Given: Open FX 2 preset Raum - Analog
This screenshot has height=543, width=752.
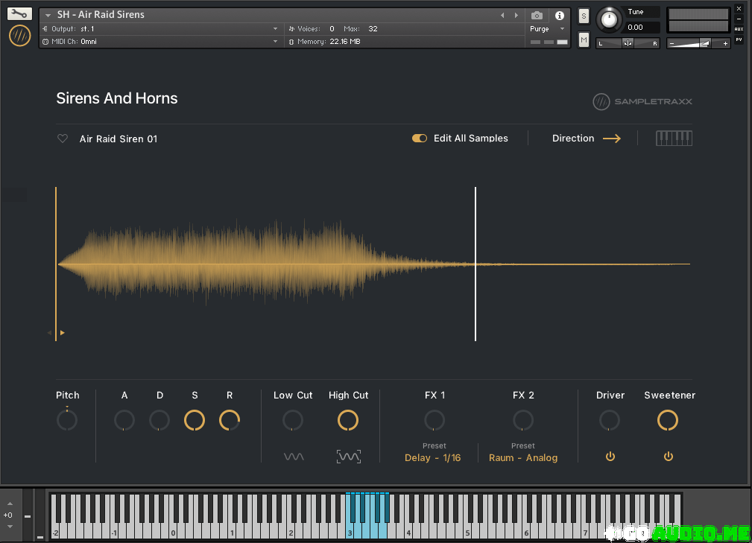Looking at the screenshot, I should coord(523,457).
